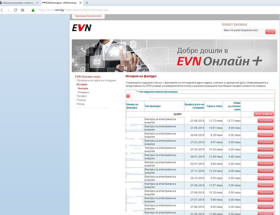Accept cookies with Приемам бисквитките button
The width and height of the screenshot is (280, 215).
pyautogui.click(x=88, y=16)
